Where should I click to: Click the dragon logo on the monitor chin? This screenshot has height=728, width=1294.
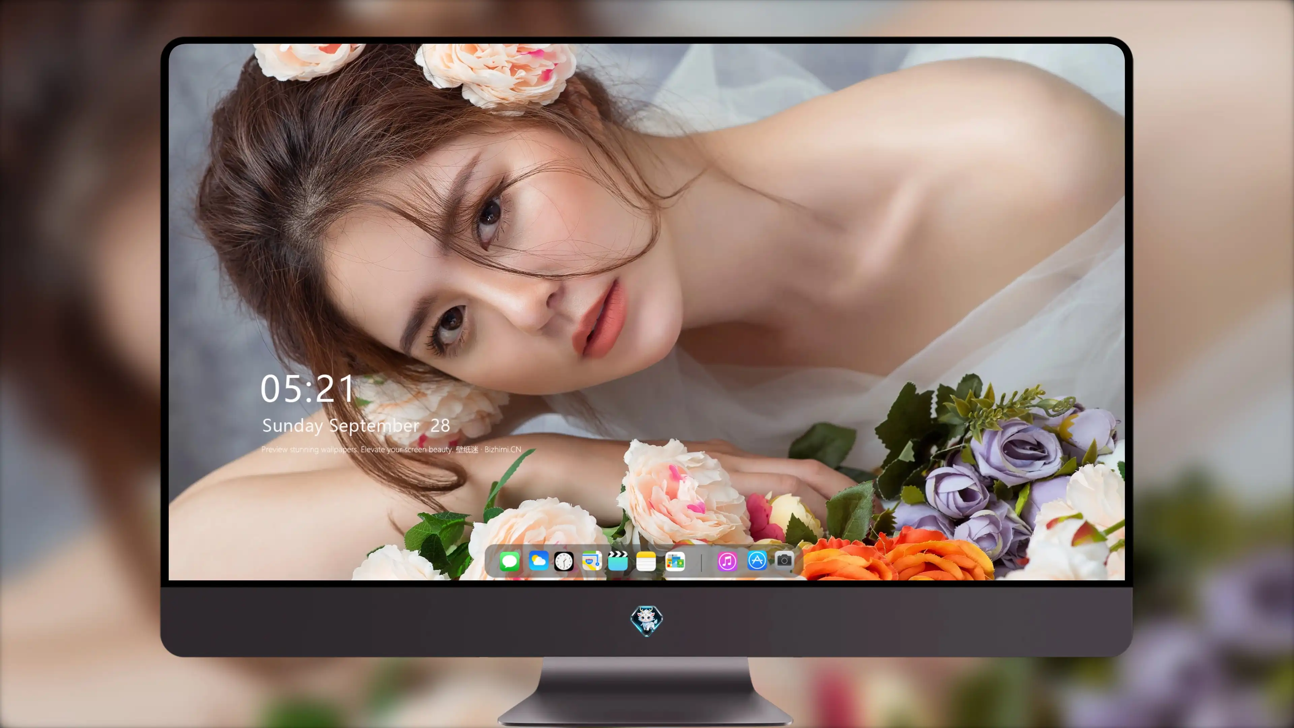coord(647,620)
